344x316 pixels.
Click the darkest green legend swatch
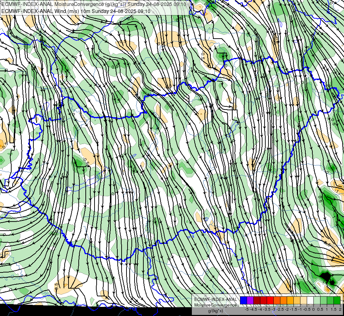pos(337,301)
